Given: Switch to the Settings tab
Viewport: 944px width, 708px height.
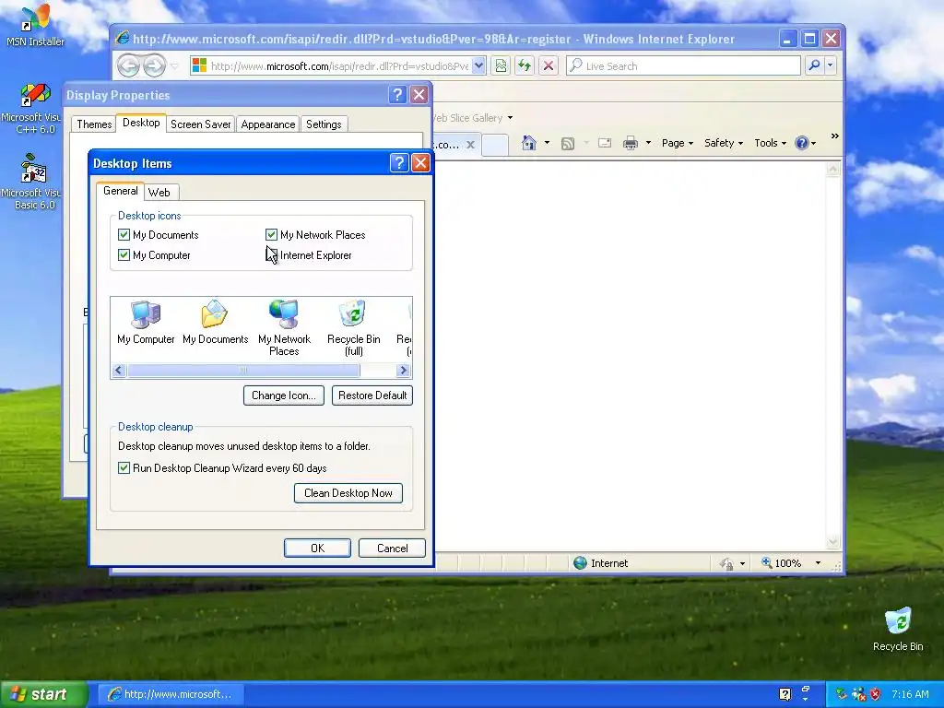Looking at the screenshot, I should click(x=324, y=124).
